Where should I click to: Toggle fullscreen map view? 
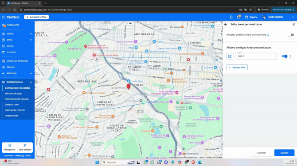[x=218, y=26]
